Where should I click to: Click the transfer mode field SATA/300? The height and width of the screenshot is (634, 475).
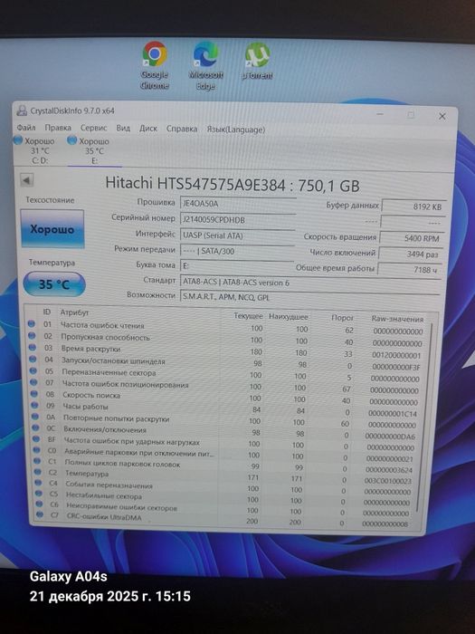pos(237,251)
